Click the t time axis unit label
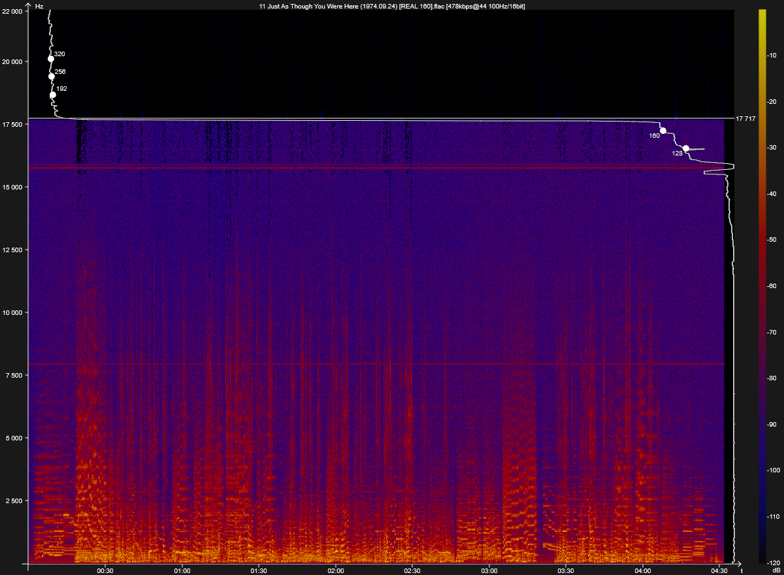The image size is (784, 575). [742, 570]
